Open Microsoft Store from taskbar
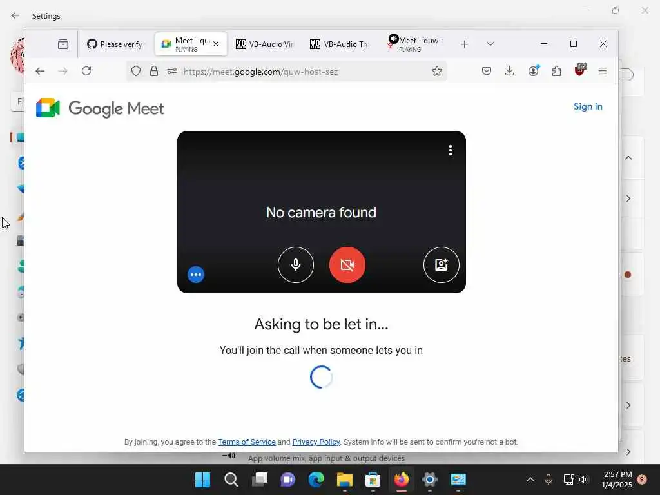 tap(373, 480)
